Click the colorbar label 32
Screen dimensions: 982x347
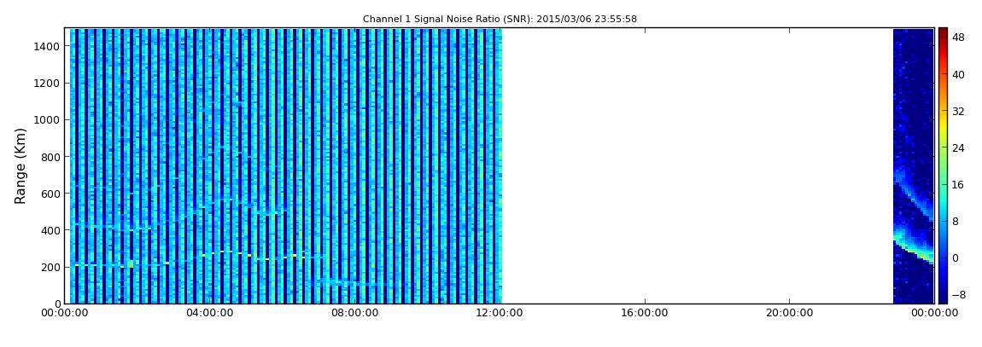click(x=958, y=112)
